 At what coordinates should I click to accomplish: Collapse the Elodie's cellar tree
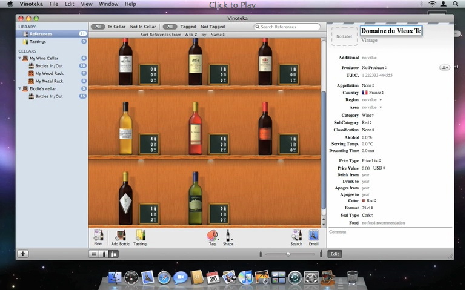pyautogui.click(x=20, y=88)
